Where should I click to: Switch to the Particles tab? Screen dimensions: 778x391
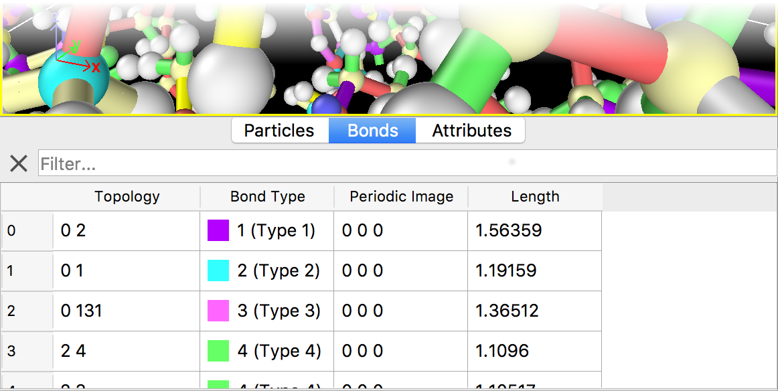(x=279, y=131)
